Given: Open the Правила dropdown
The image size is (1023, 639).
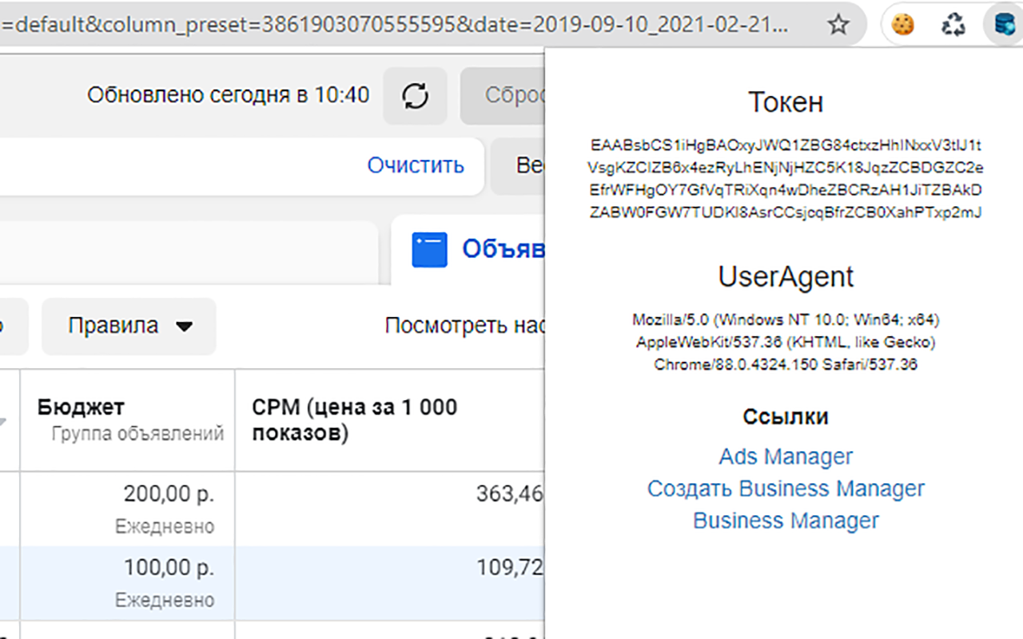Looking at the screenshot, I should coord(129,326).
